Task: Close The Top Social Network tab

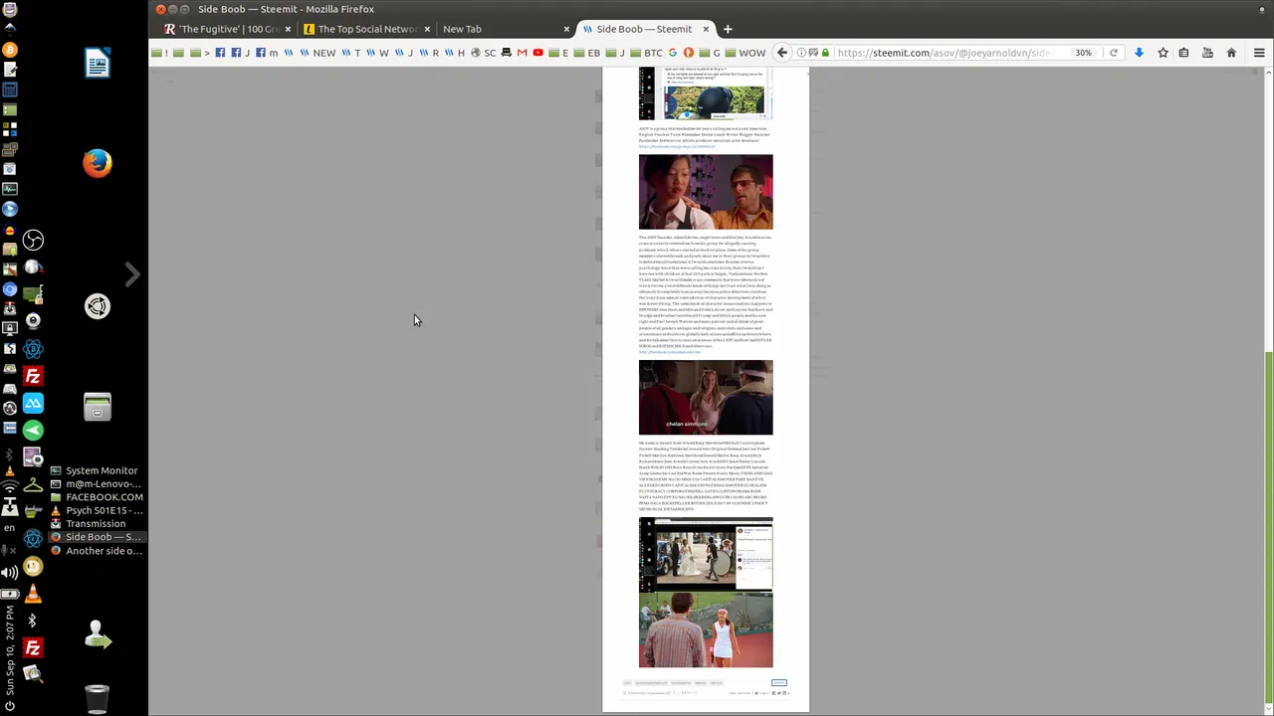Action: [428, 29]
